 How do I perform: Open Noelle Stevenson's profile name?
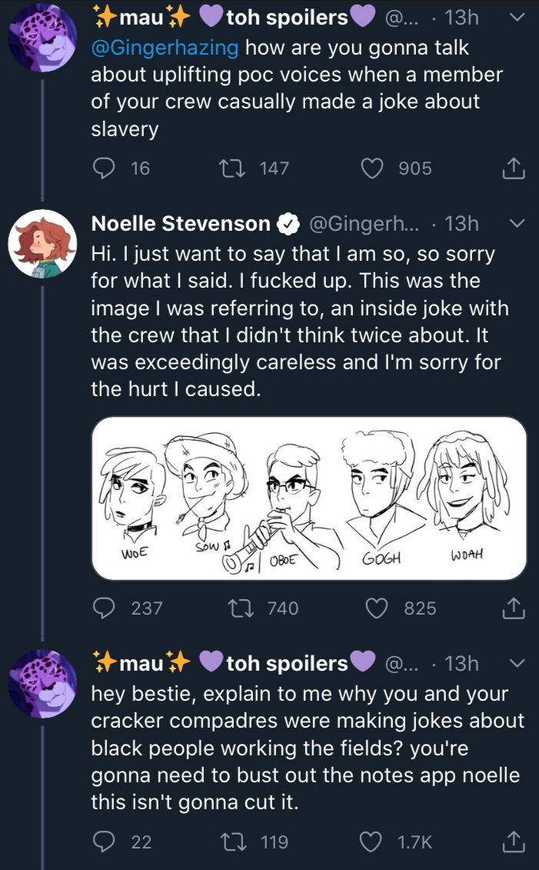pyautogui.click(x=181, y=224)
